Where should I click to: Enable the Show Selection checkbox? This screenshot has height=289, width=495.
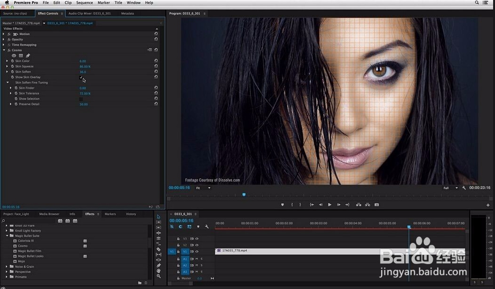pos(81,99)
